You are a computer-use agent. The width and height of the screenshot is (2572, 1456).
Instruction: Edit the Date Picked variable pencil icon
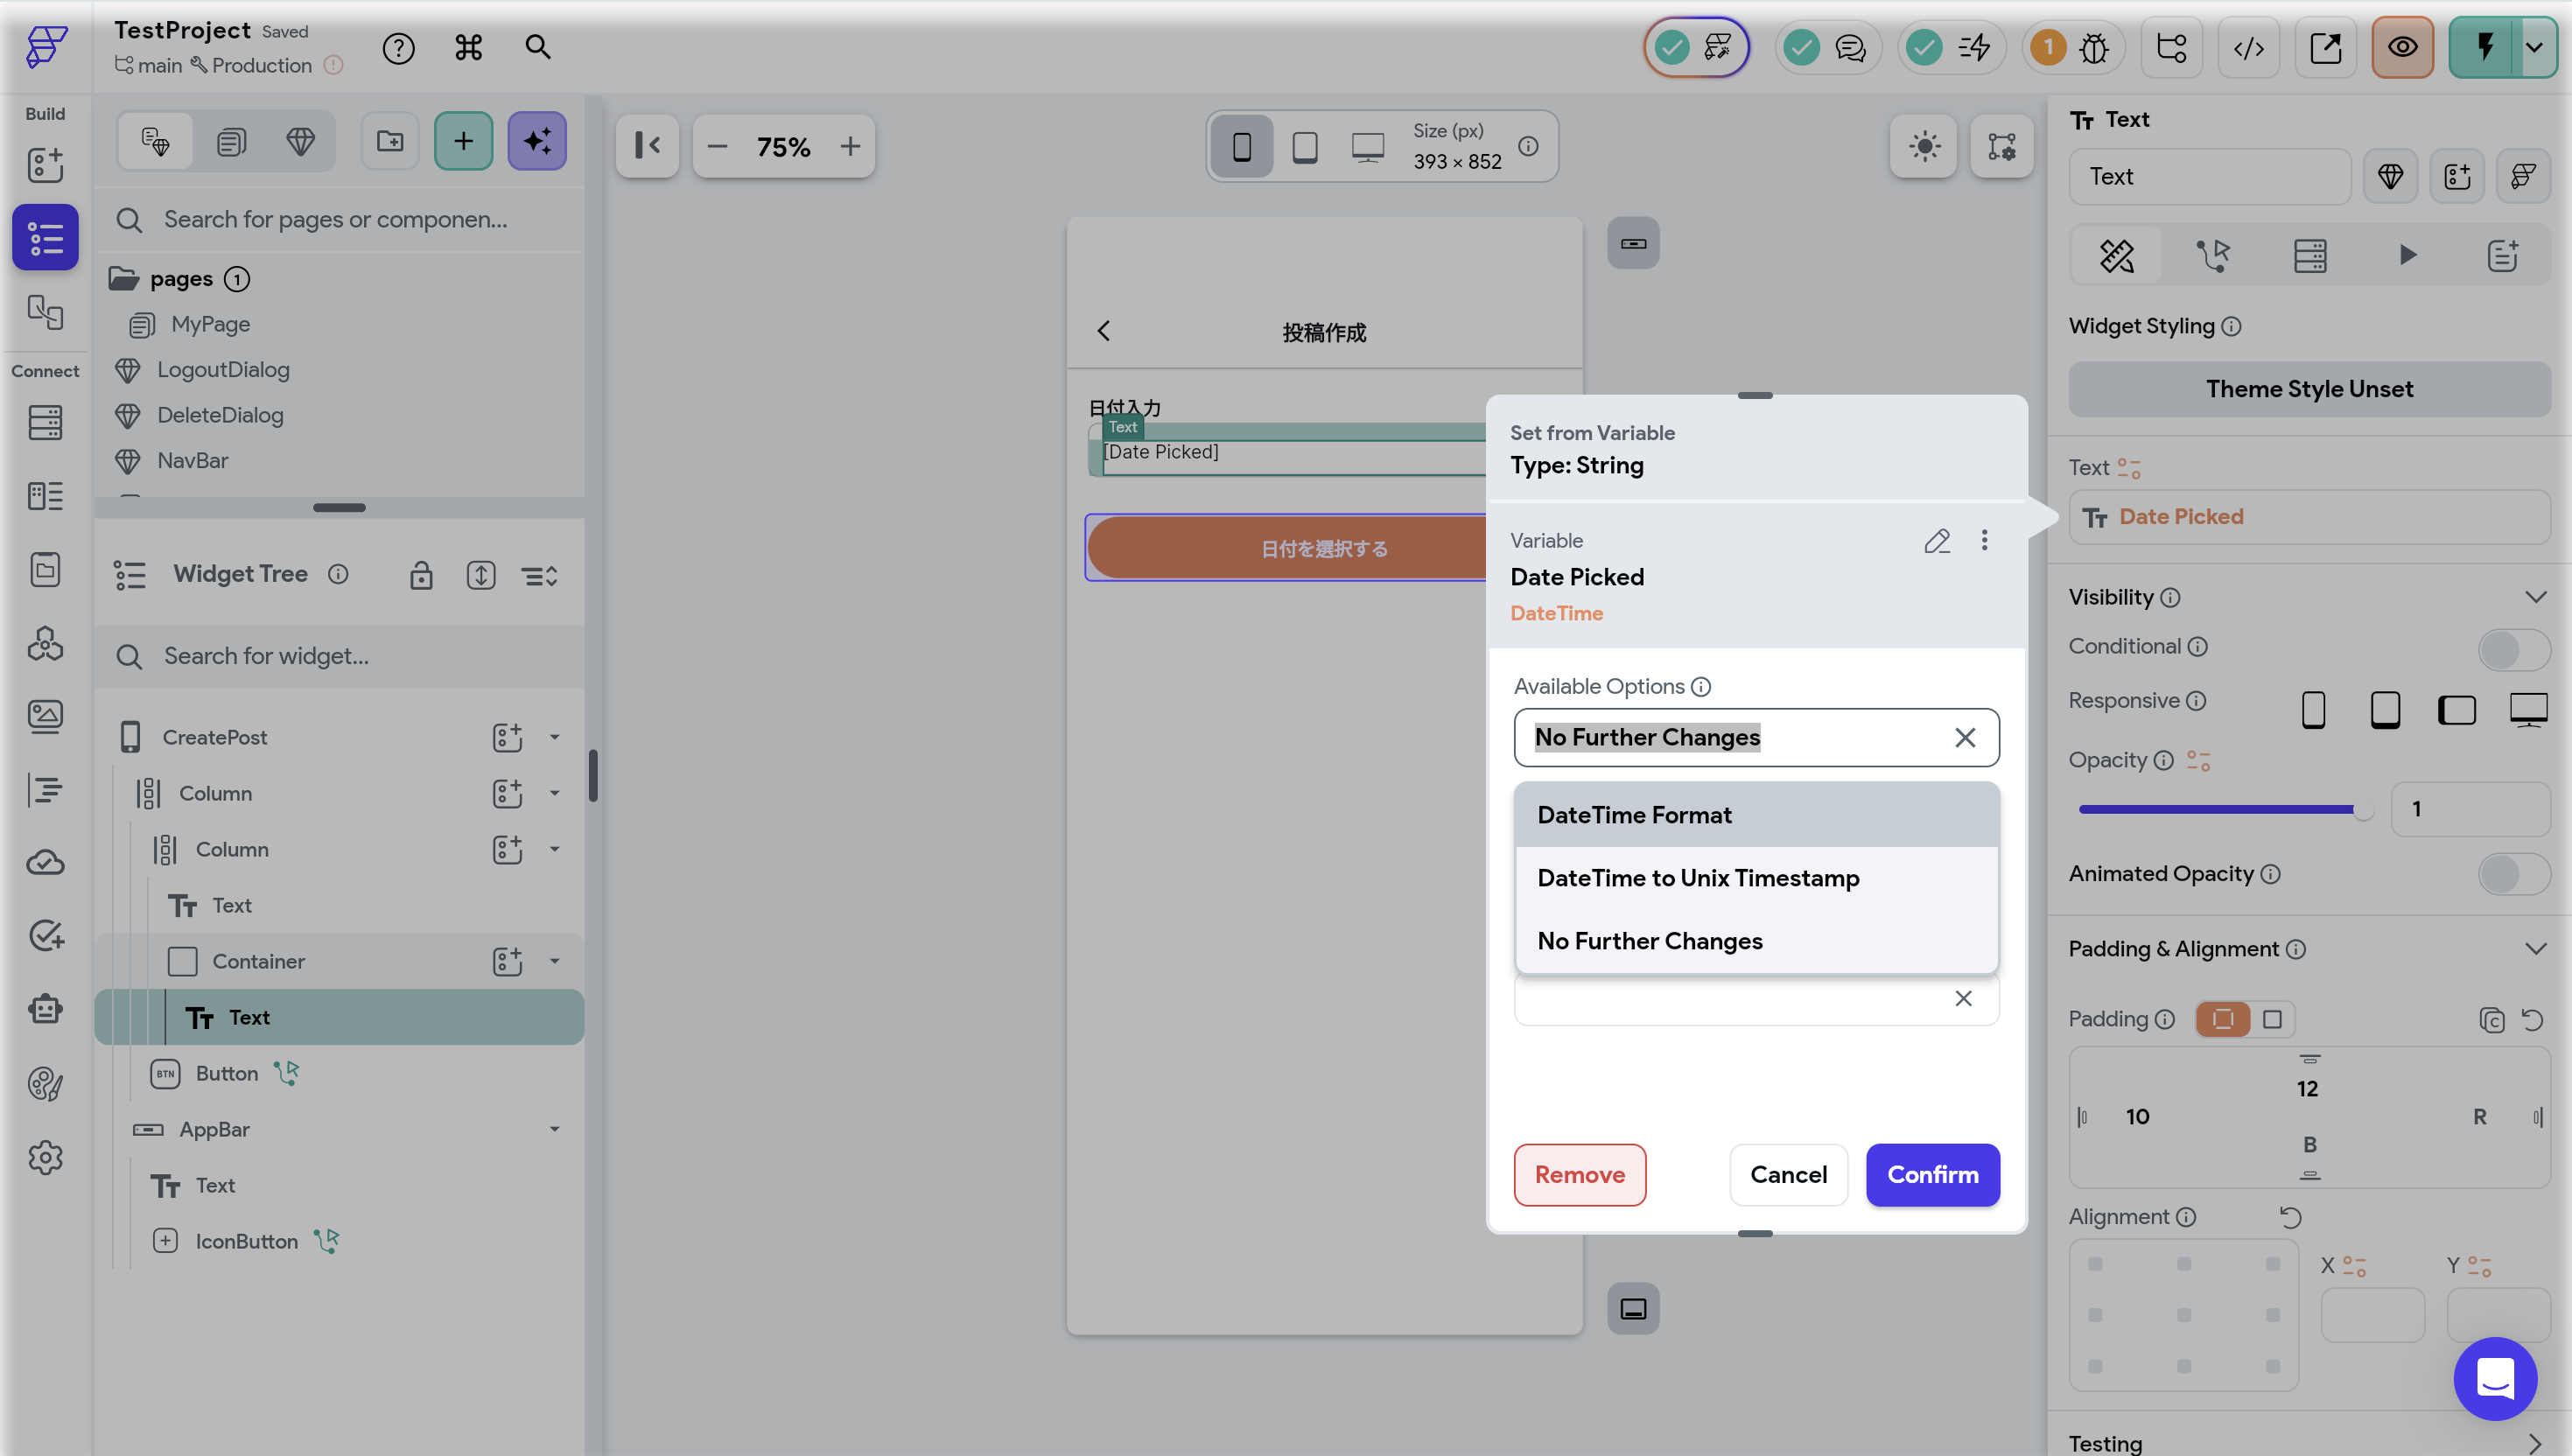[1936, 541]
